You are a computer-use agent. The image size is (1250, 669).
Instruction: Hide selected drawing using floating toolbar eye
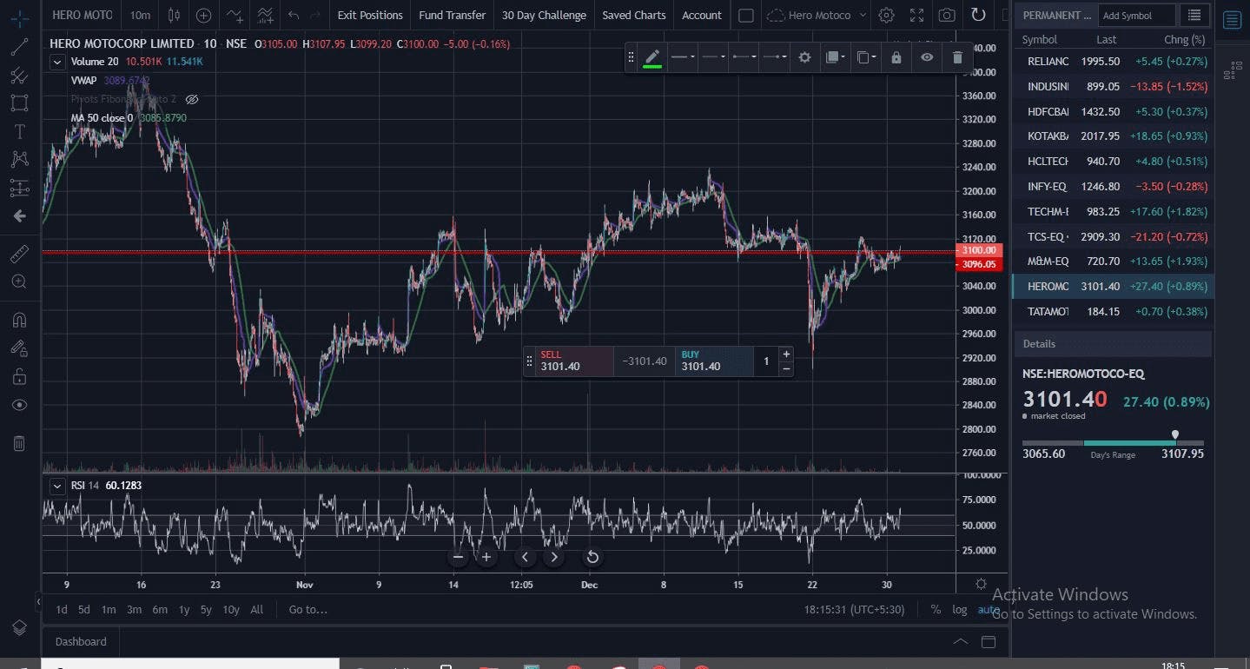coord(927,57)
